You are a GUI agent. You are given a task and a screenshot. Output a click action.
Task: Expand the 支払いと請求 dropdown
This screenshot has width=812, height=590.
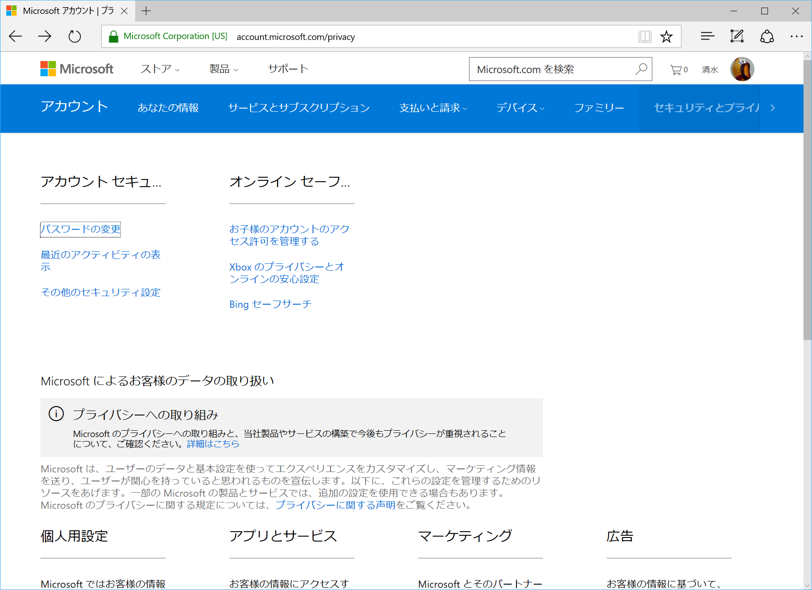pyautogui.click(x=432, y=108)
